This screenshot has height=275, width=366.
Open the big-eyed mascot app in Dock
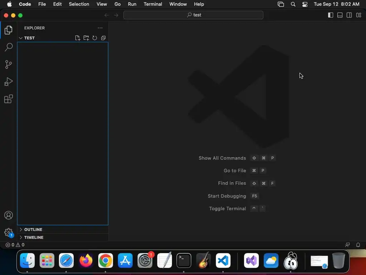291,261
